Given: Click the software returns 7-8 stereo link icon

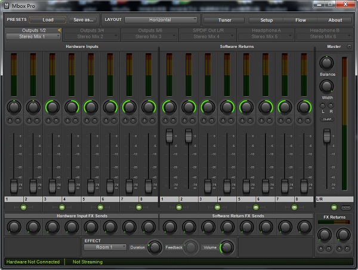Looking at the screenshot, I should 294,207.
